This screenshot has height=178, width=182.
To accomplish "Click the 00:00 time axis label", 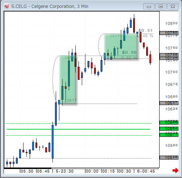I will click(x=92, y=171).
